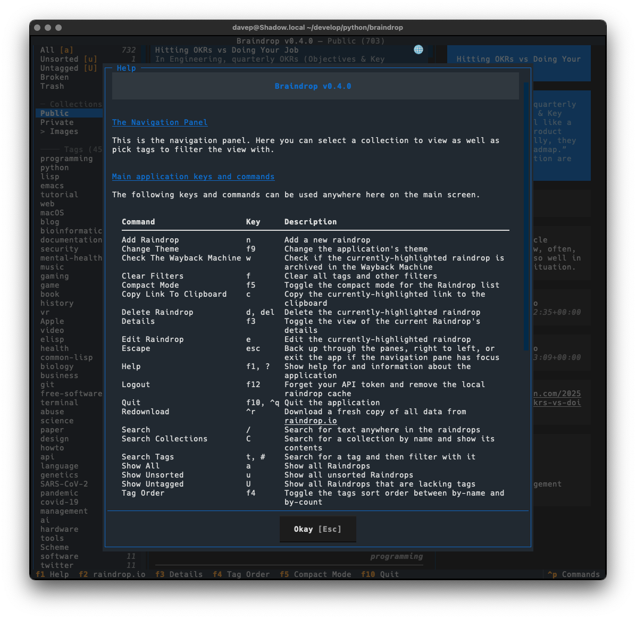Click the Description column header
Screen dimensions: 636x619
coord(311,222)
